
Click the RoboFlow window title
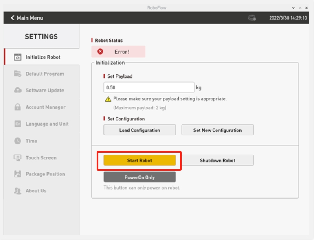tap(157, 8)
